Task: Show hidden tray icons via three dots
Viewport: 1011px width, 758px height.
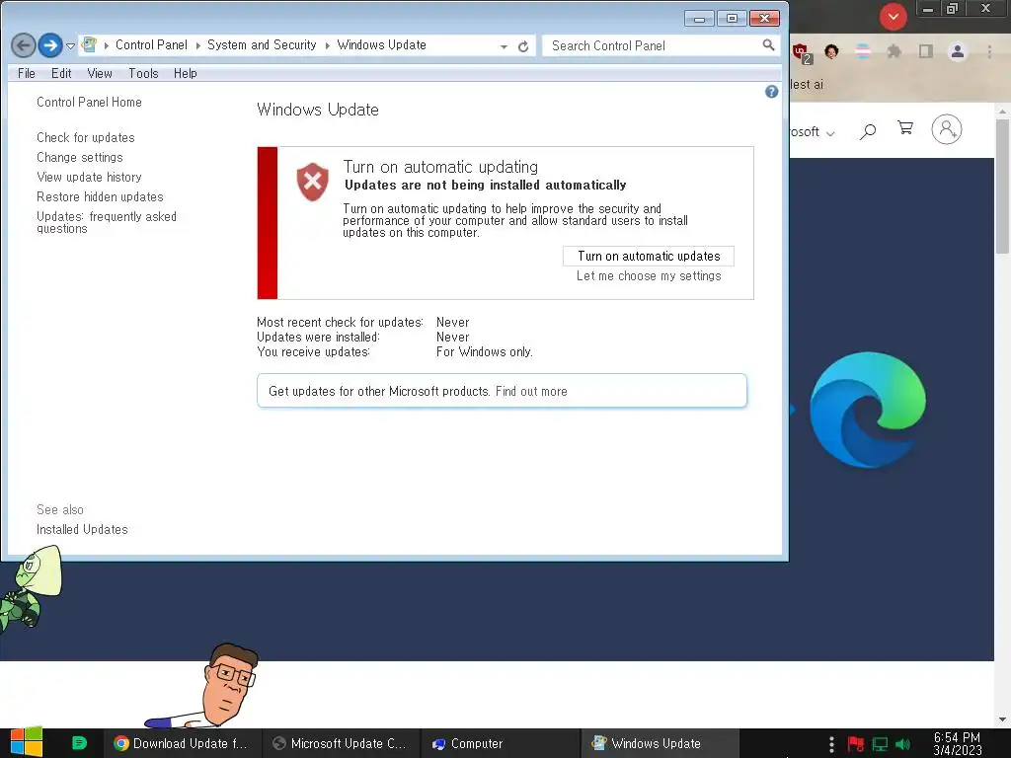Action: click(831, 744)
